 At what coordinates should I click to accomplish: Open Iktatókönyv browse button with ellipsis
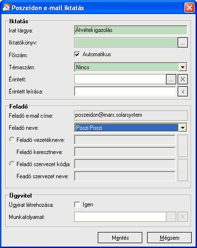coord(182,42)
